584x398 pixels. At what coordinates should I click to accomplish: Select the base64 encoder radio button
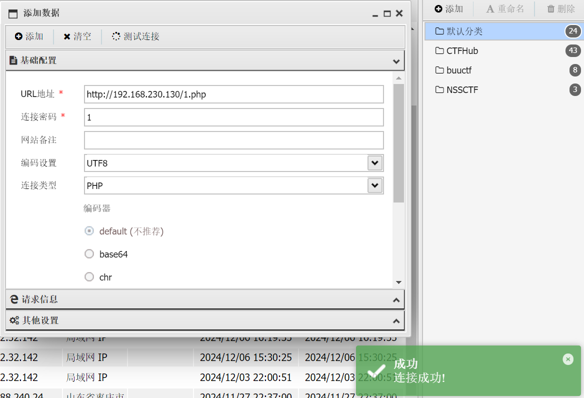(89, 254)
